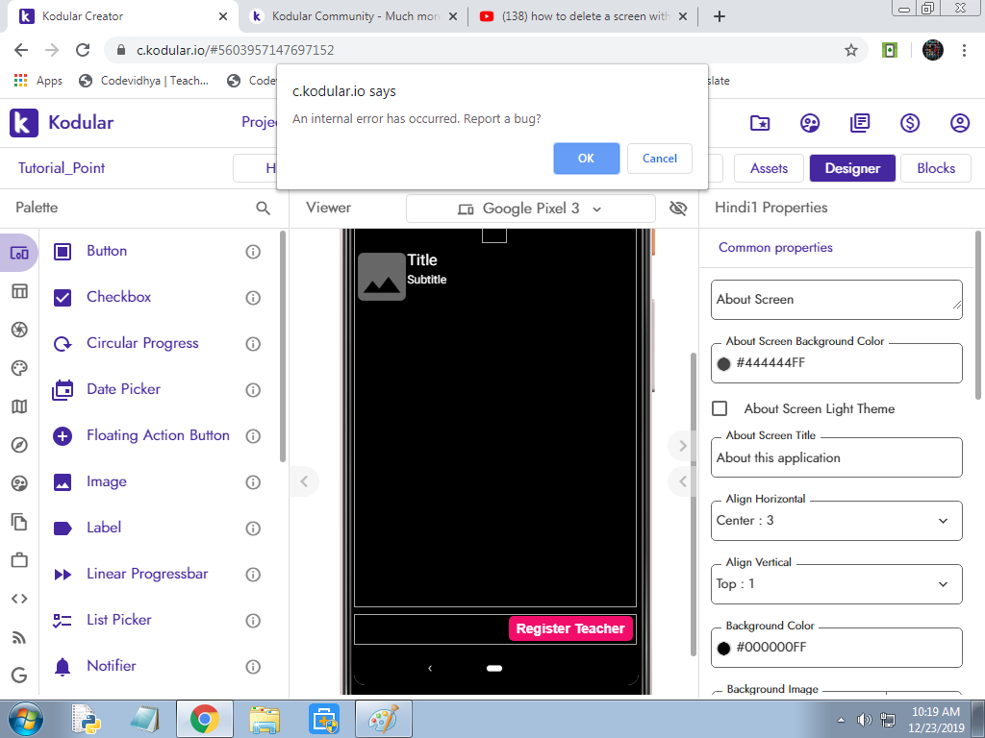This screenshot has height=738, width=985.
Task: Open the starred folder icon in header
Action: click(760, 123)
